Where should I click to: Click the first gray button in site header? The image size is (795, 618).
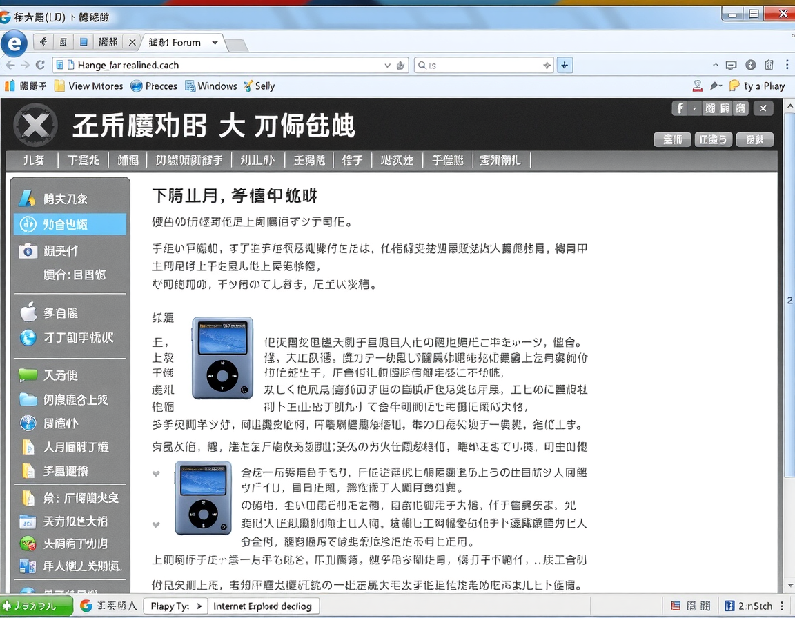pyautogui.click(x=672, y=139)
